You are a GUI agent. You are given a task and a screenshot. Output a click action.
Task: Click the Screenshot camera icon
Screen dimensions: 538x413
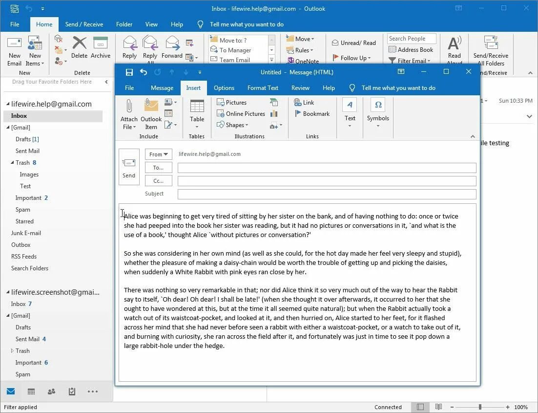pyautogui.click(x=276, y=126)
